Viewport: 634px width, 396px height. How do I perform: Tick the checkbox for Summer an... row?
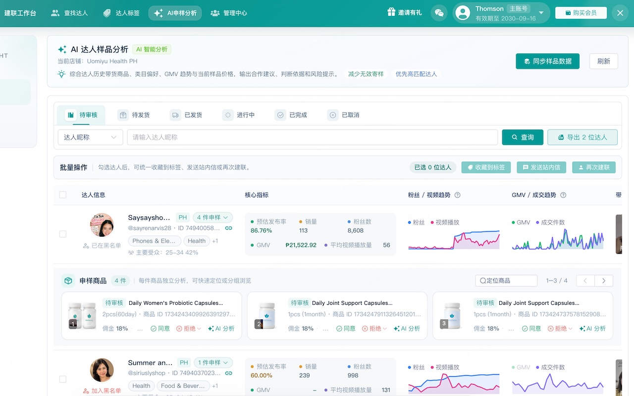click(63, 379)
